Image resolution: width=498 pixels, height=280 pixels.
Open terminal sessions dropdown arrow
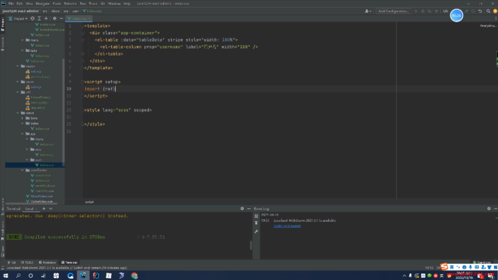click(x=51, y=209)
